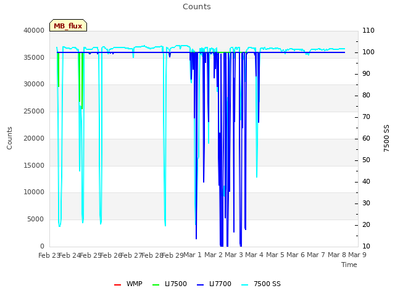Click the 7500 SS legend entry
The width and height of the screenshot is (395, 296).
pos(260,284)
